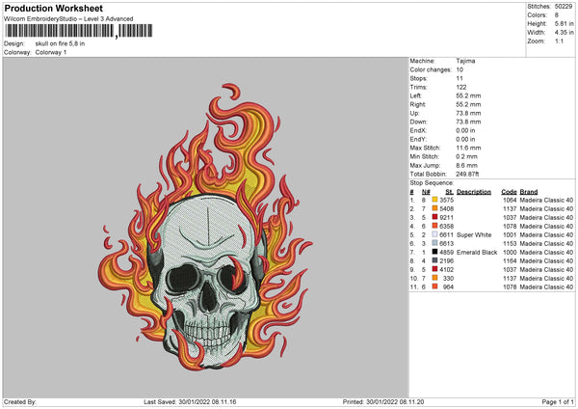The height and width of the screenshot is (409, 578).
Task: Select the EndY label
Action: pyautogui.click(x=418, y=139)
